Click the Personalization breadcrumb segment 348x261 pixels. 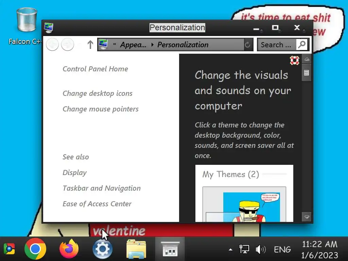click(183, 45)
